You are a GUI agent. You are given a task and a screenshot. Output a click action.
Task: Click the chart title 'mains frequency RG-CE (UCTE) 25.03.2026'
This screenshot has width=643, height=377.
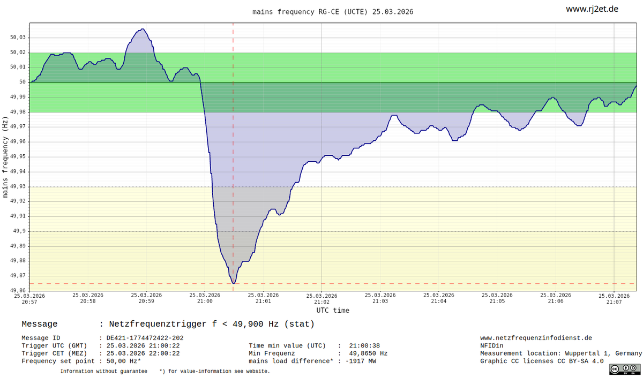(333, 12)
